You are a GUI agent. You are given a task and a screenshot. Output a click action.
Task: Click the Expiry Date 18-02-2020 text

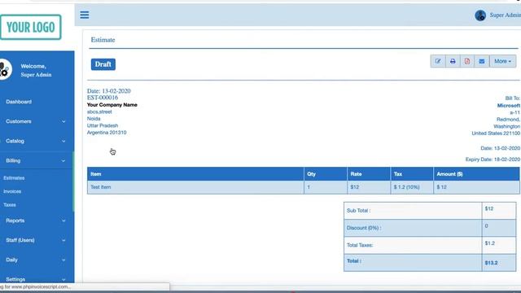click(493, 160)
